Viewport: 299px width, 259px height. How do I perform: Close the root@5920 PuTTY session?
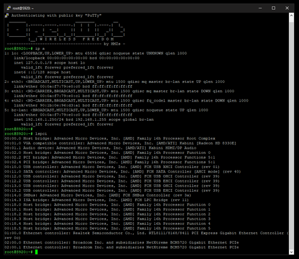pyautogui.click(x=287, y=8)
